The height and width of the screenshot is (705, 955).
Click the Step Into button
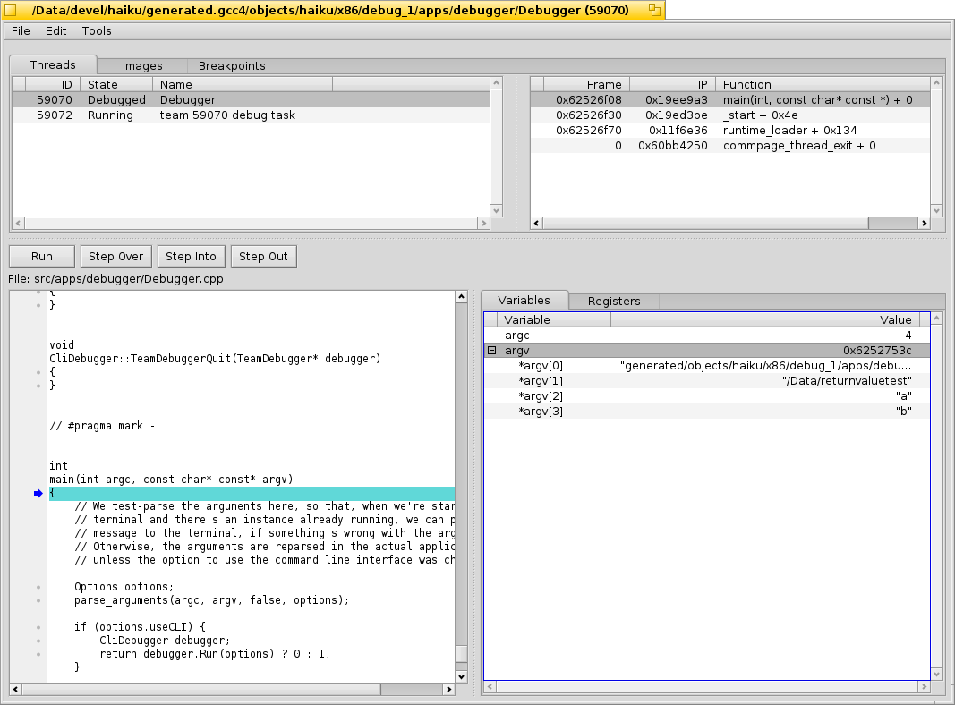point(191,256)
